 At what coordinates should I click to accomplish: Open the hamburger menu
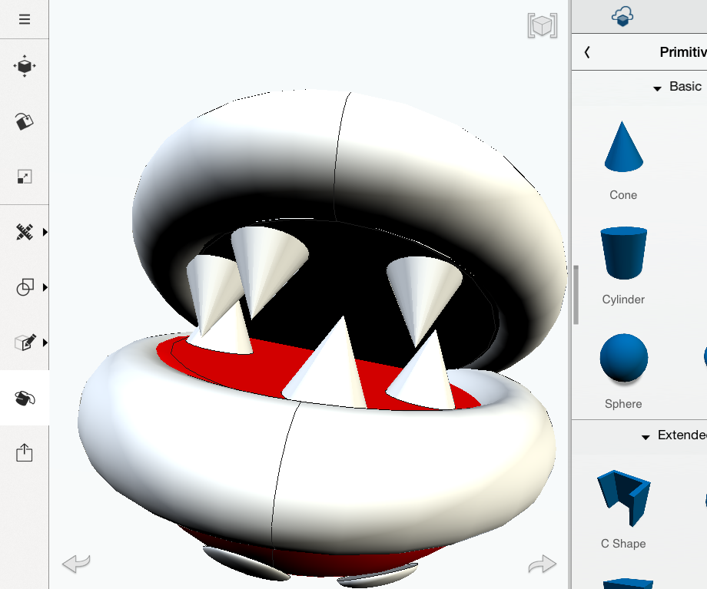(25, 18)
